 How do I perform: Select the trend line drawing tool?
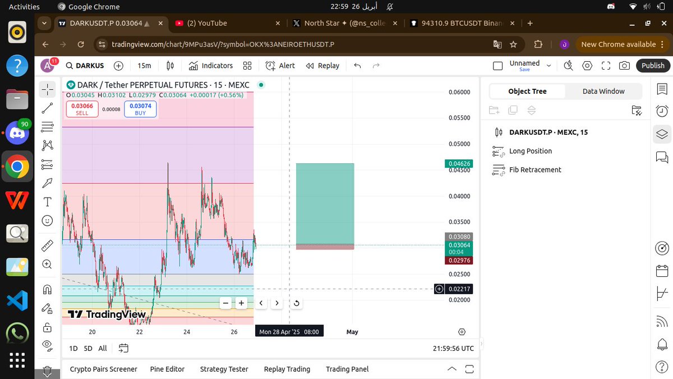coord(47,108)
